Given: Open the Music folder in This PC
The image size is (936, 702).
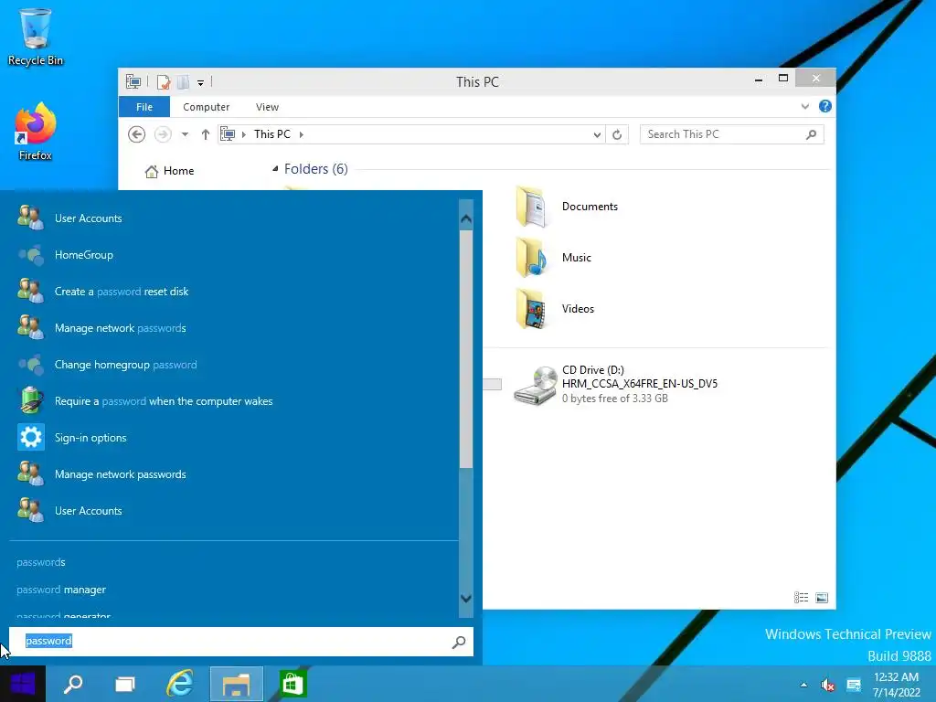Looking at the screenshot, I should [x=554, y=258].
